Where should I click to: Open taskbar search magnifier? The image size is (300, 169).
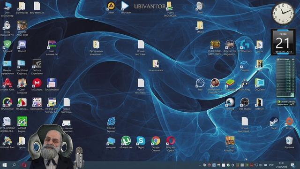click(x=14, y=165)
